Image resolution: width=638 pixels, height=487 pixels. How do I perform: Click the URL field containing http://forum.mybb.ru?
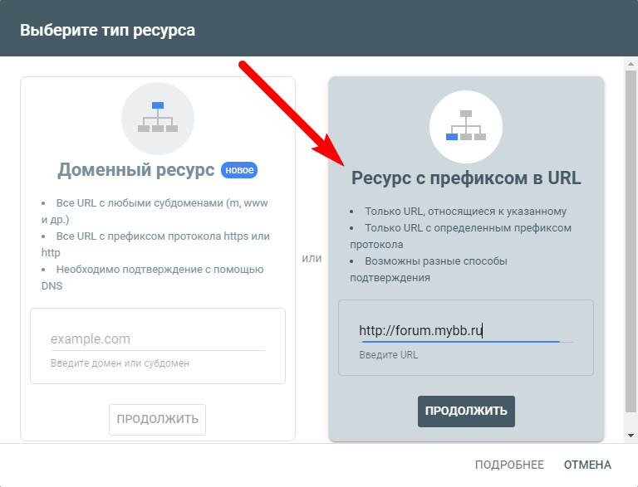pos(466,330)
